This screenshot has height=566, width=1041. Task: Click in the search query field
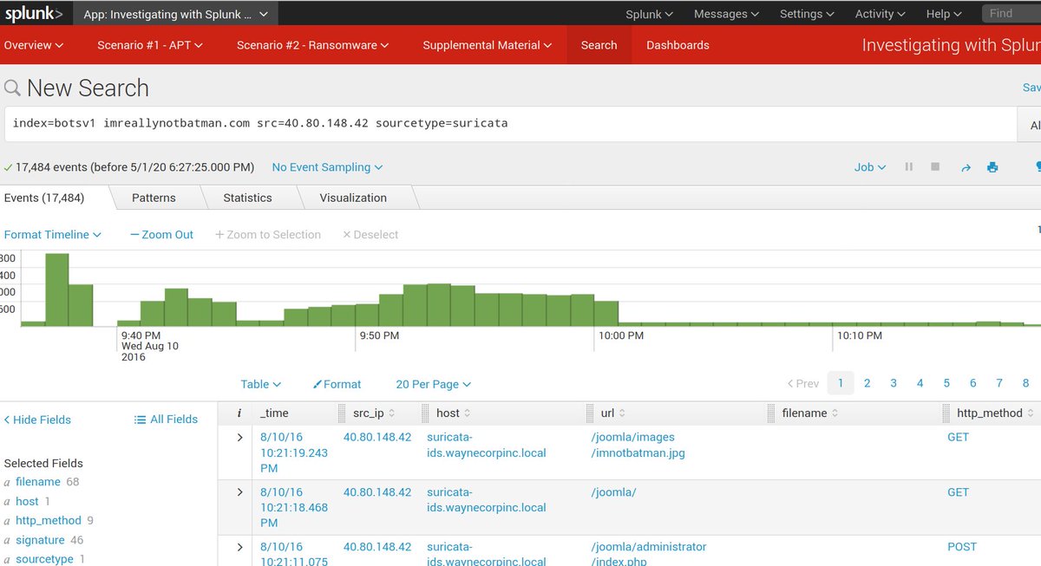click(510, 124)
